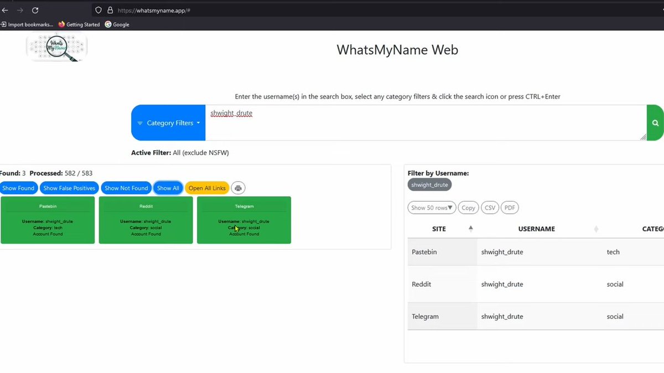Viewport: 664px width, 373px height.
Task: Click the Show Found button
Action: click(18, 188)
